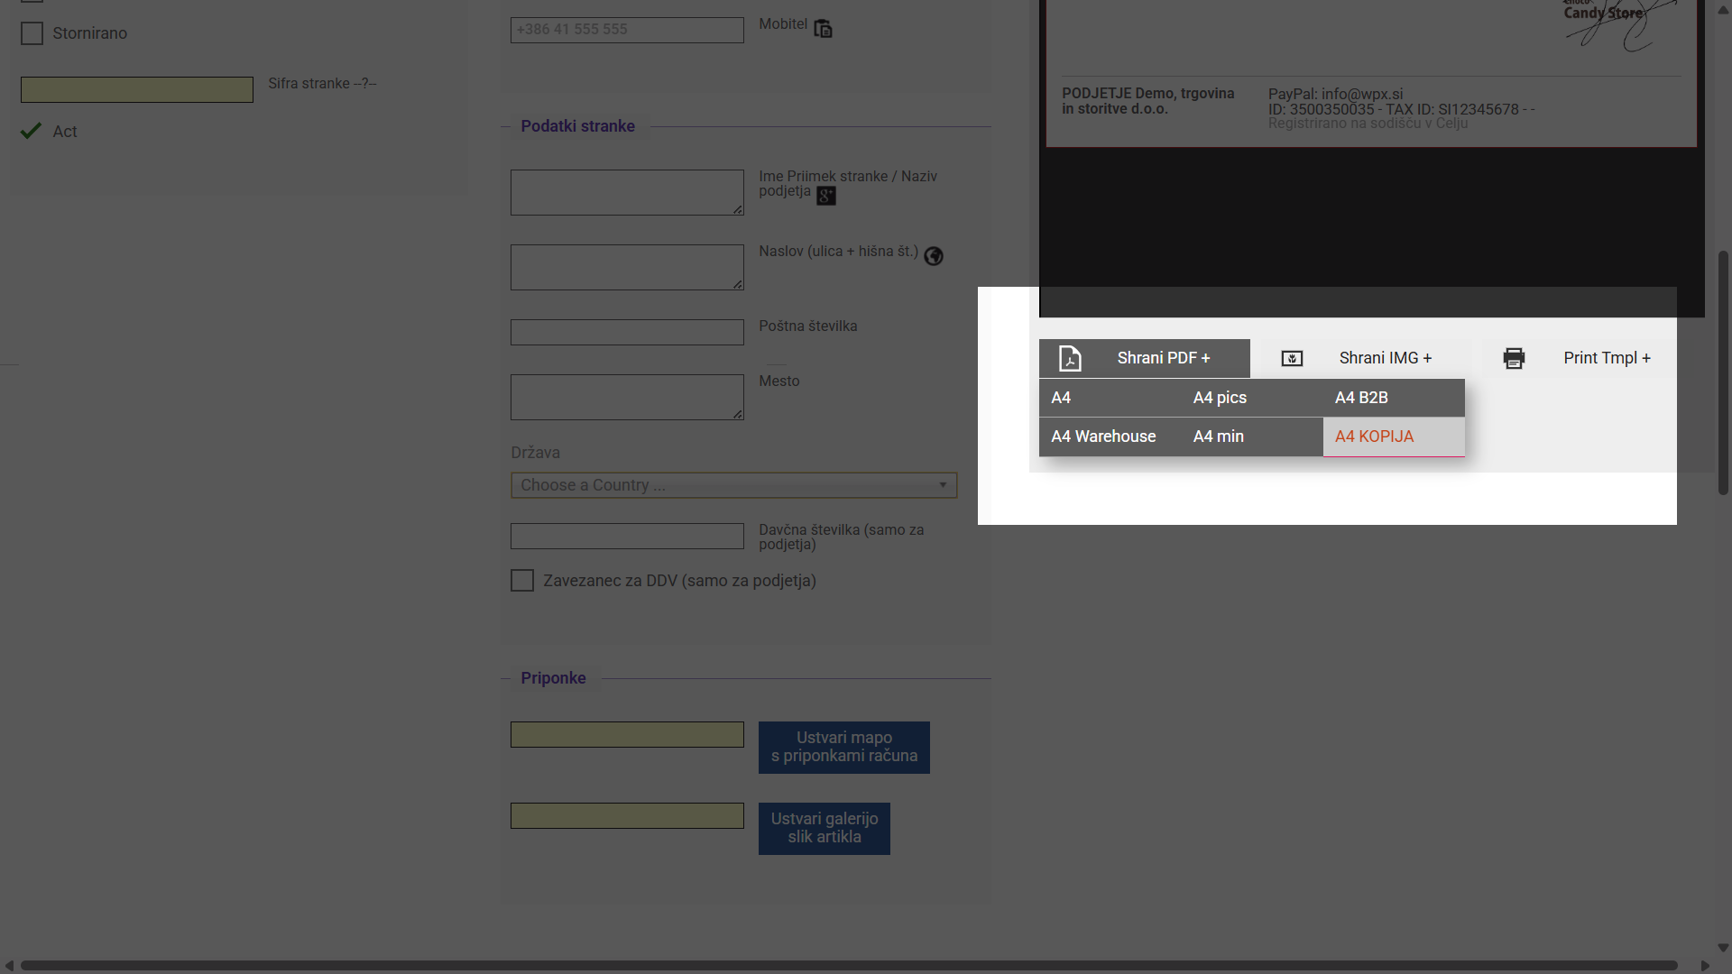Image resolution: width=1732 pixels, height=974 pixels.
Task: Click Ustvari galerijo slik artikla button
Action: click(824, 829)
